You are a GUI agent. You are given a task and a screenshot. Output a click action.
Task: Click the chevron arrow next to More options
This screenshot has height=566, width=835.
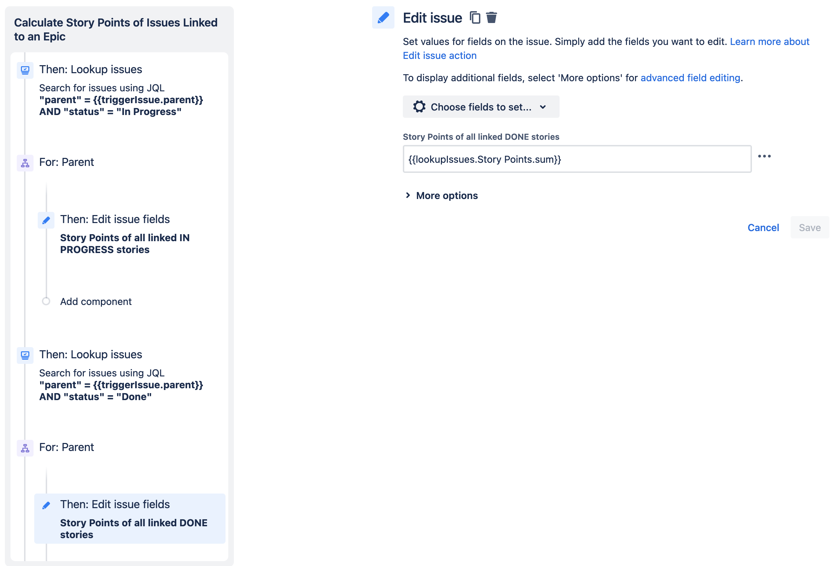point(408,195)
